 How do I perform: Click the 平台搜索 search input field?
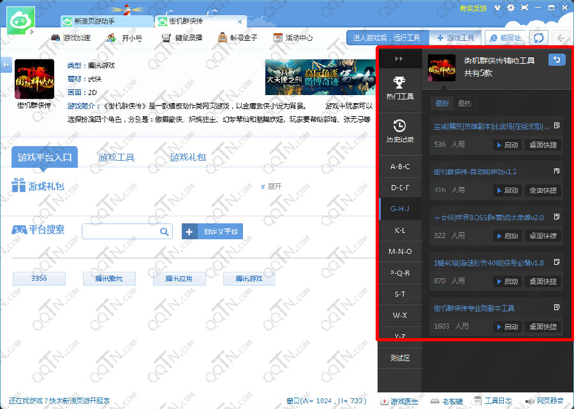(x=120, y=232)
